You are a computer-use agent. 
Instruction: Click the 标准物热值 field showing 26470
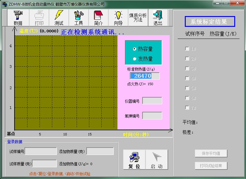(145, 76)
